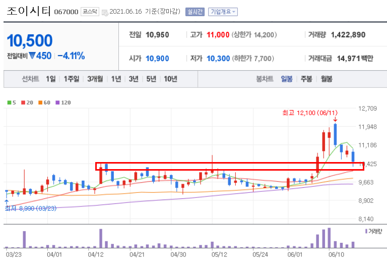Open the 기업개요 dropdown
The width and height of the screenshot is (387, 262).
(223, 12)
